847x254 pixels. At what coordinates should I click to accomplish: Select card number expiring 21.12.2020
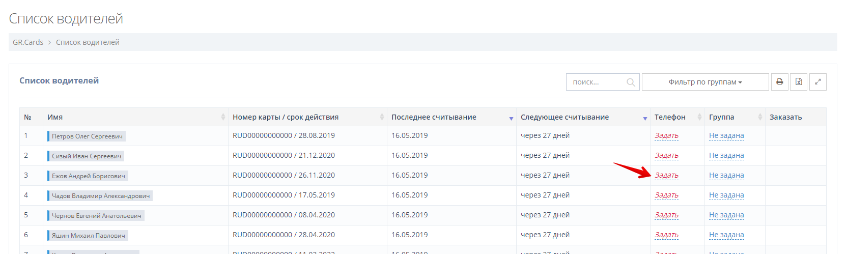[x=284, y=155]
